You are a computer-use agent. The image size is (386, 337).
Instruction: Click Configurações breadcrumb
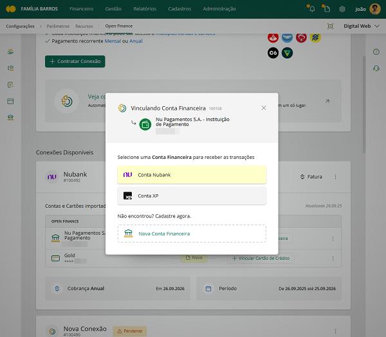pyautogui.click(x=20, y=26)
